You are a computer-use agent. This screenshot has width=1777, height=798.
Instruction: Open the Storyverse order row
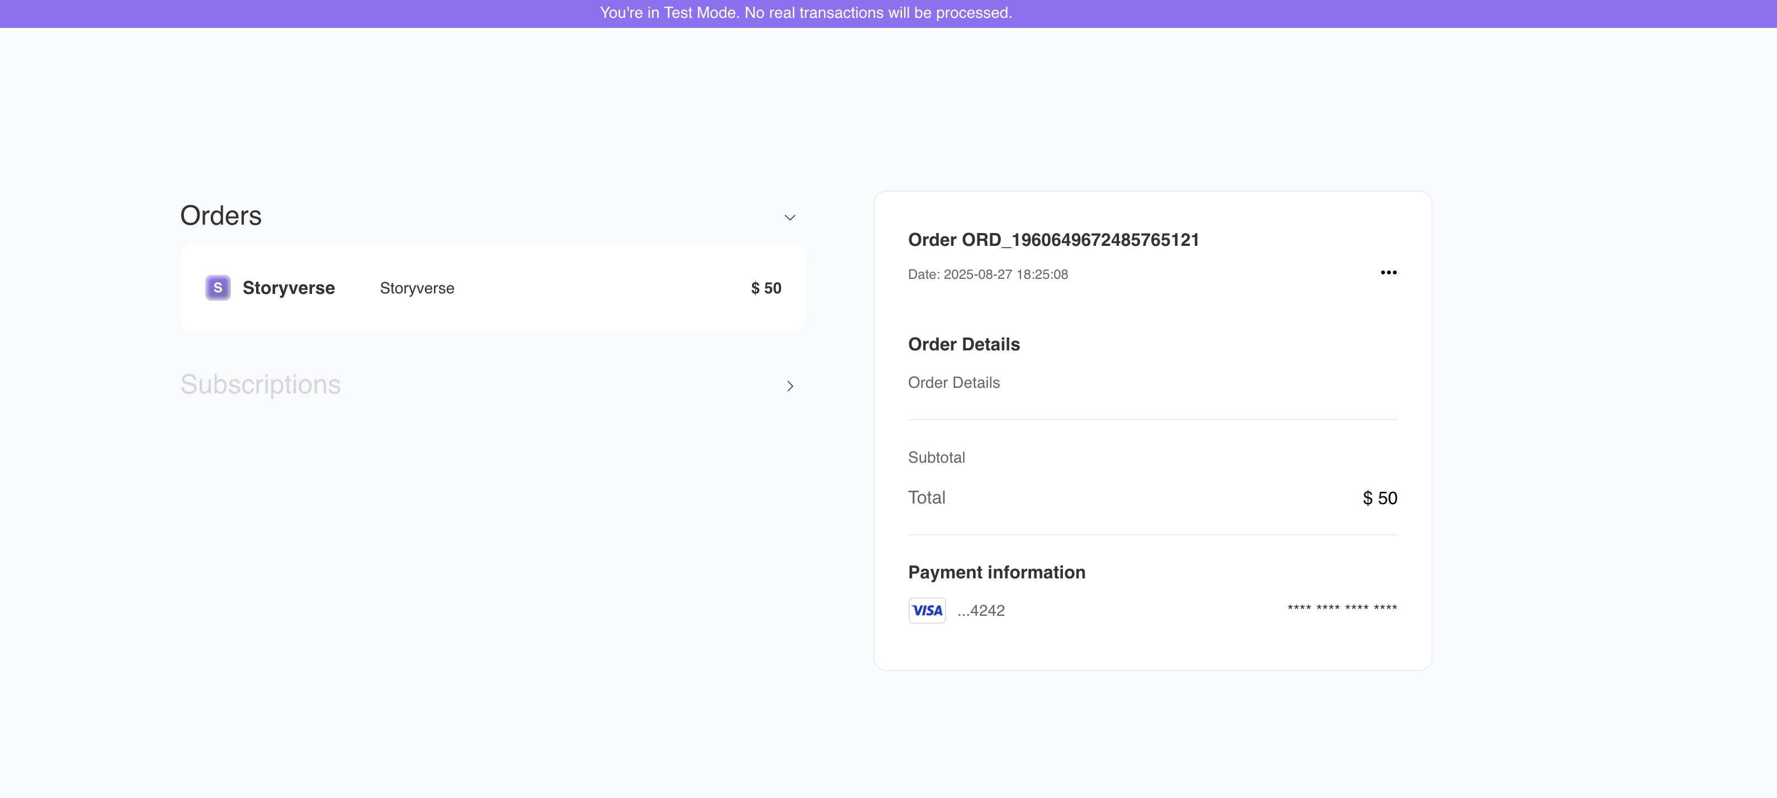(587, 288)
